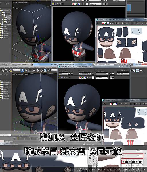The width and height of the screenshot is (147, 172).
Task: Open the Production dropdown below Render button
Action: (123, 73)
